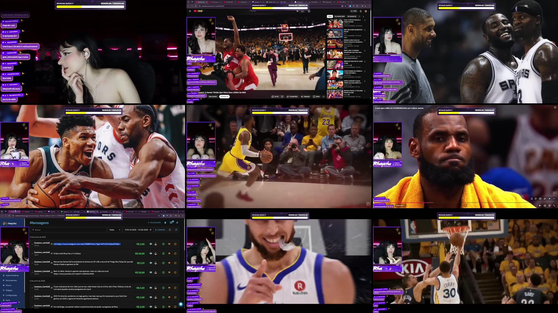Open the 'Todas' filter dropdown in Mensagens
Viewport: 558px width, 313px height.
point(115,230)
